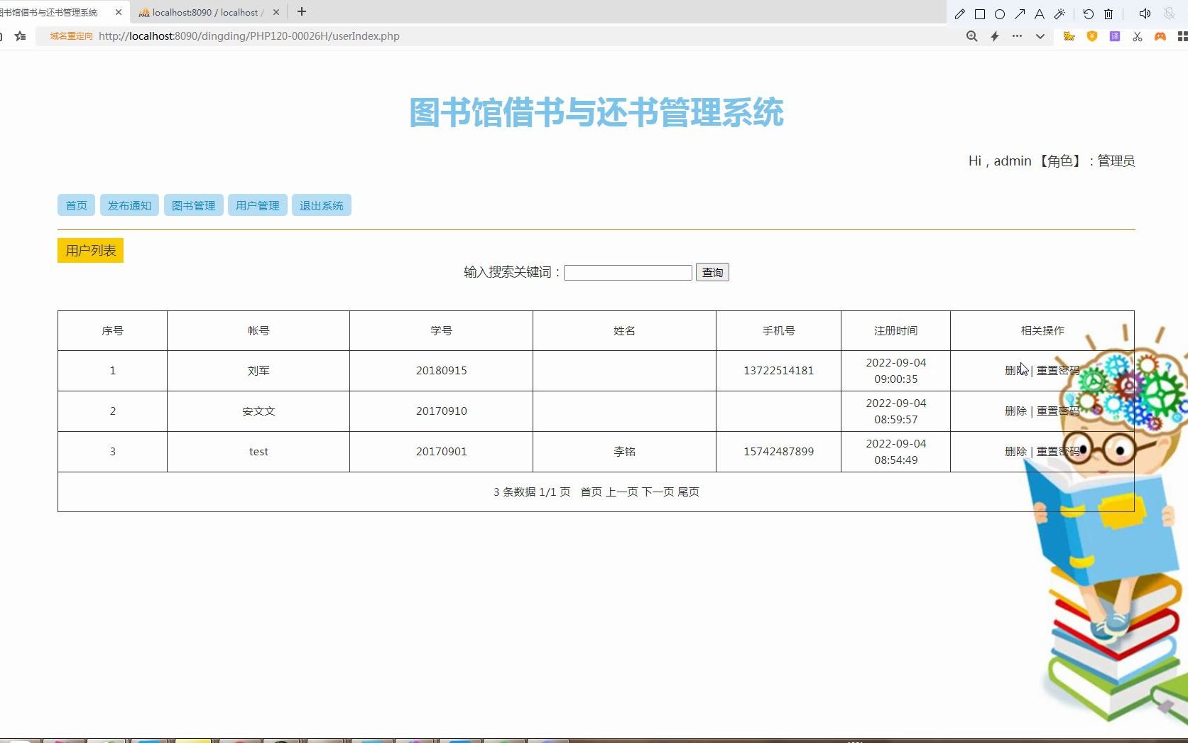Select the rectangle annotation tool
Screen dimensions: 1188x743
pyautogui.click(x=980, y=13)
